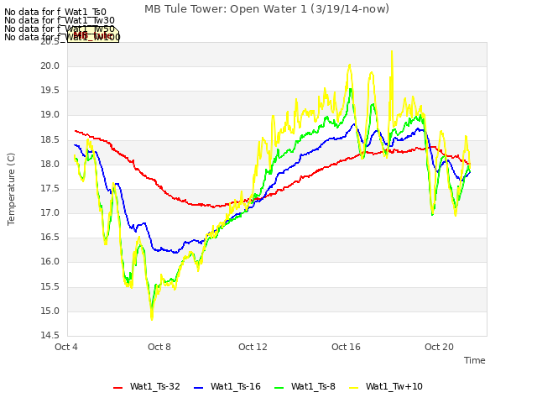Screen dimensions: 537x403
Task: Click the 16.5 y-axis tick label
Action: (50, 238)
